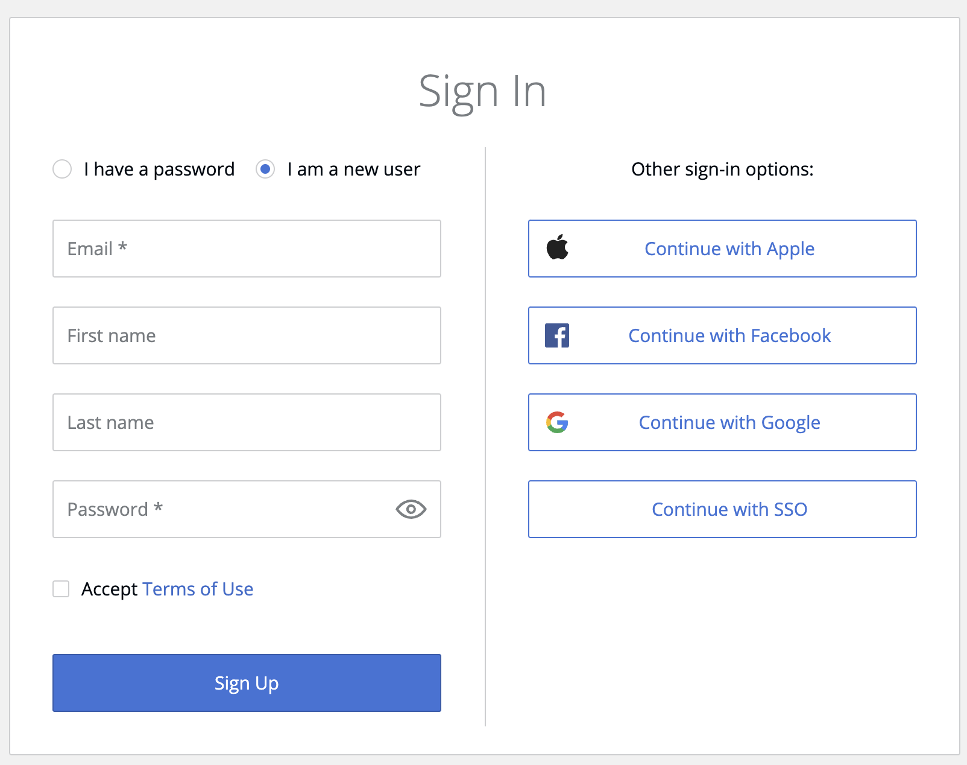
Task: Focus the Email input field
Action: tap(247, 249)
